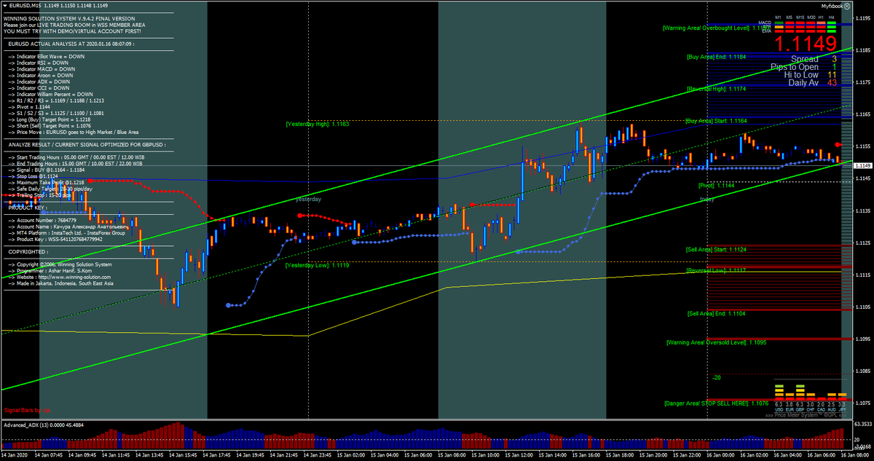This screenshot has height=461, width=874.
Task: Click the red trailing dot at right edge
Action: pos(838,146)
